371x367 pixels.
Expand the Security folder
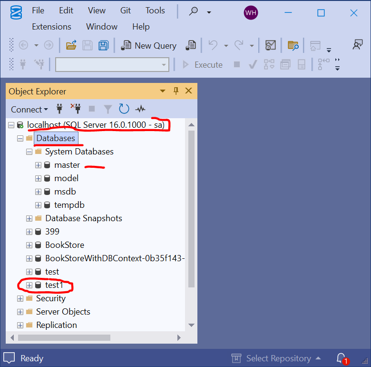[x=20, y=298]
